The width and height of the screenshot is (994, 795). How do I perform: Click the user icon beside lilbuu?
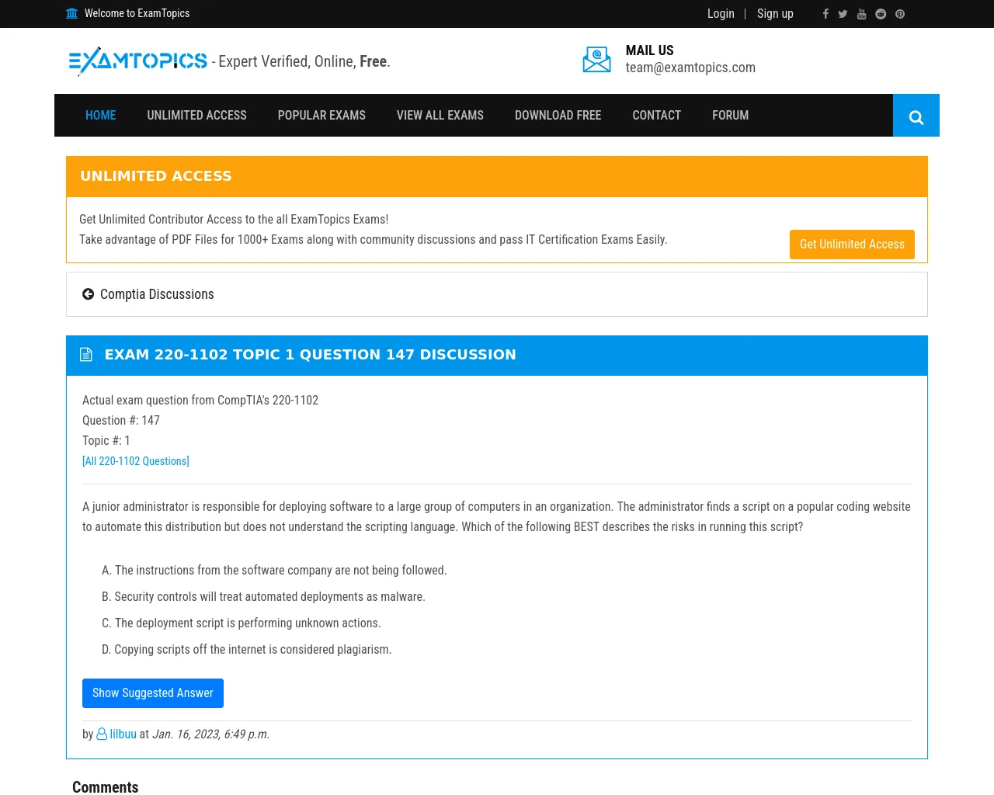point(102,734)
